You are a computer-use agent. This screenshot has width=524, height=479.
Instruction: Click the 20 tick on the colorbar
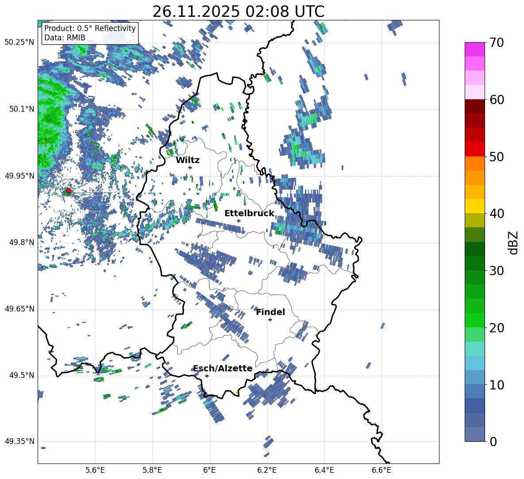(x=497, y=327)
